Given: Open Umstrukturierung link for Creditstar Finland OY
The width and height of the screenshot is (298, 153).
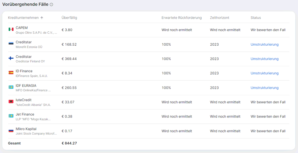Looking at the screenshot, I should click(265, 59).
